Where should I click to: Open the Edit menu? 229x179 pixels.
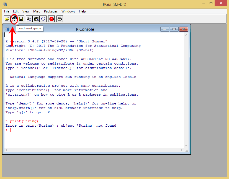[16, 11]
